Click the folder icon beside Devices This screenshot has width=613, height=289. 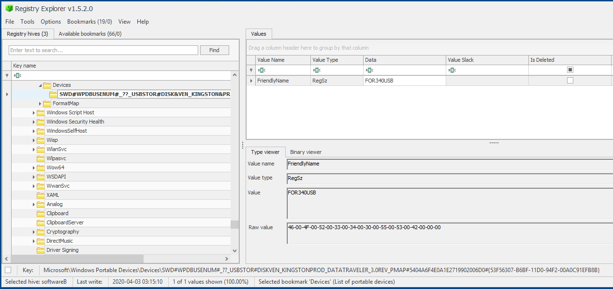47,85
